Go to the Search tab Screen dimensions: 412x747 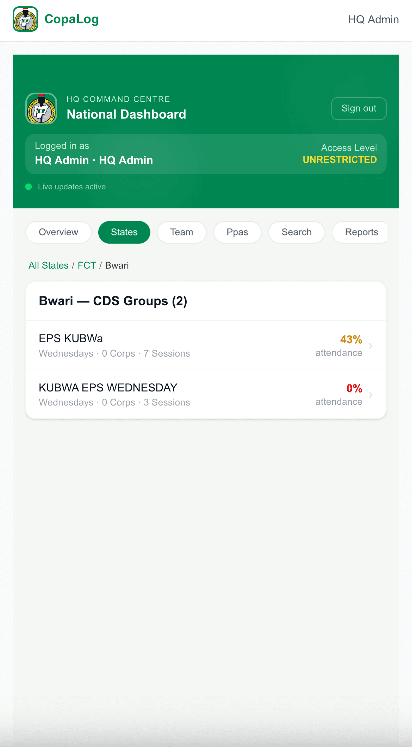pos(296,232)
